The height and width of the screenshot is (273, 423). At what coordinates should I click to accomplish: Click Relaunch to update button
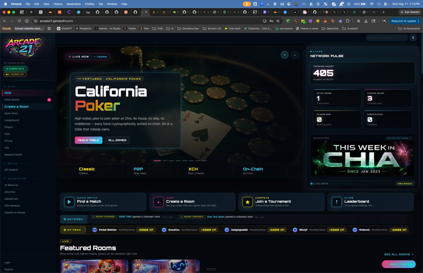coord(405,21)
